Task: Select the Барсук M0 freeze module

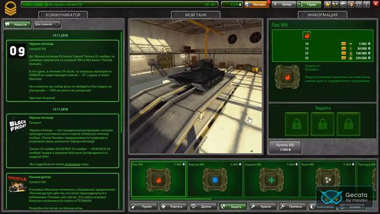Action: coord(215,179)
